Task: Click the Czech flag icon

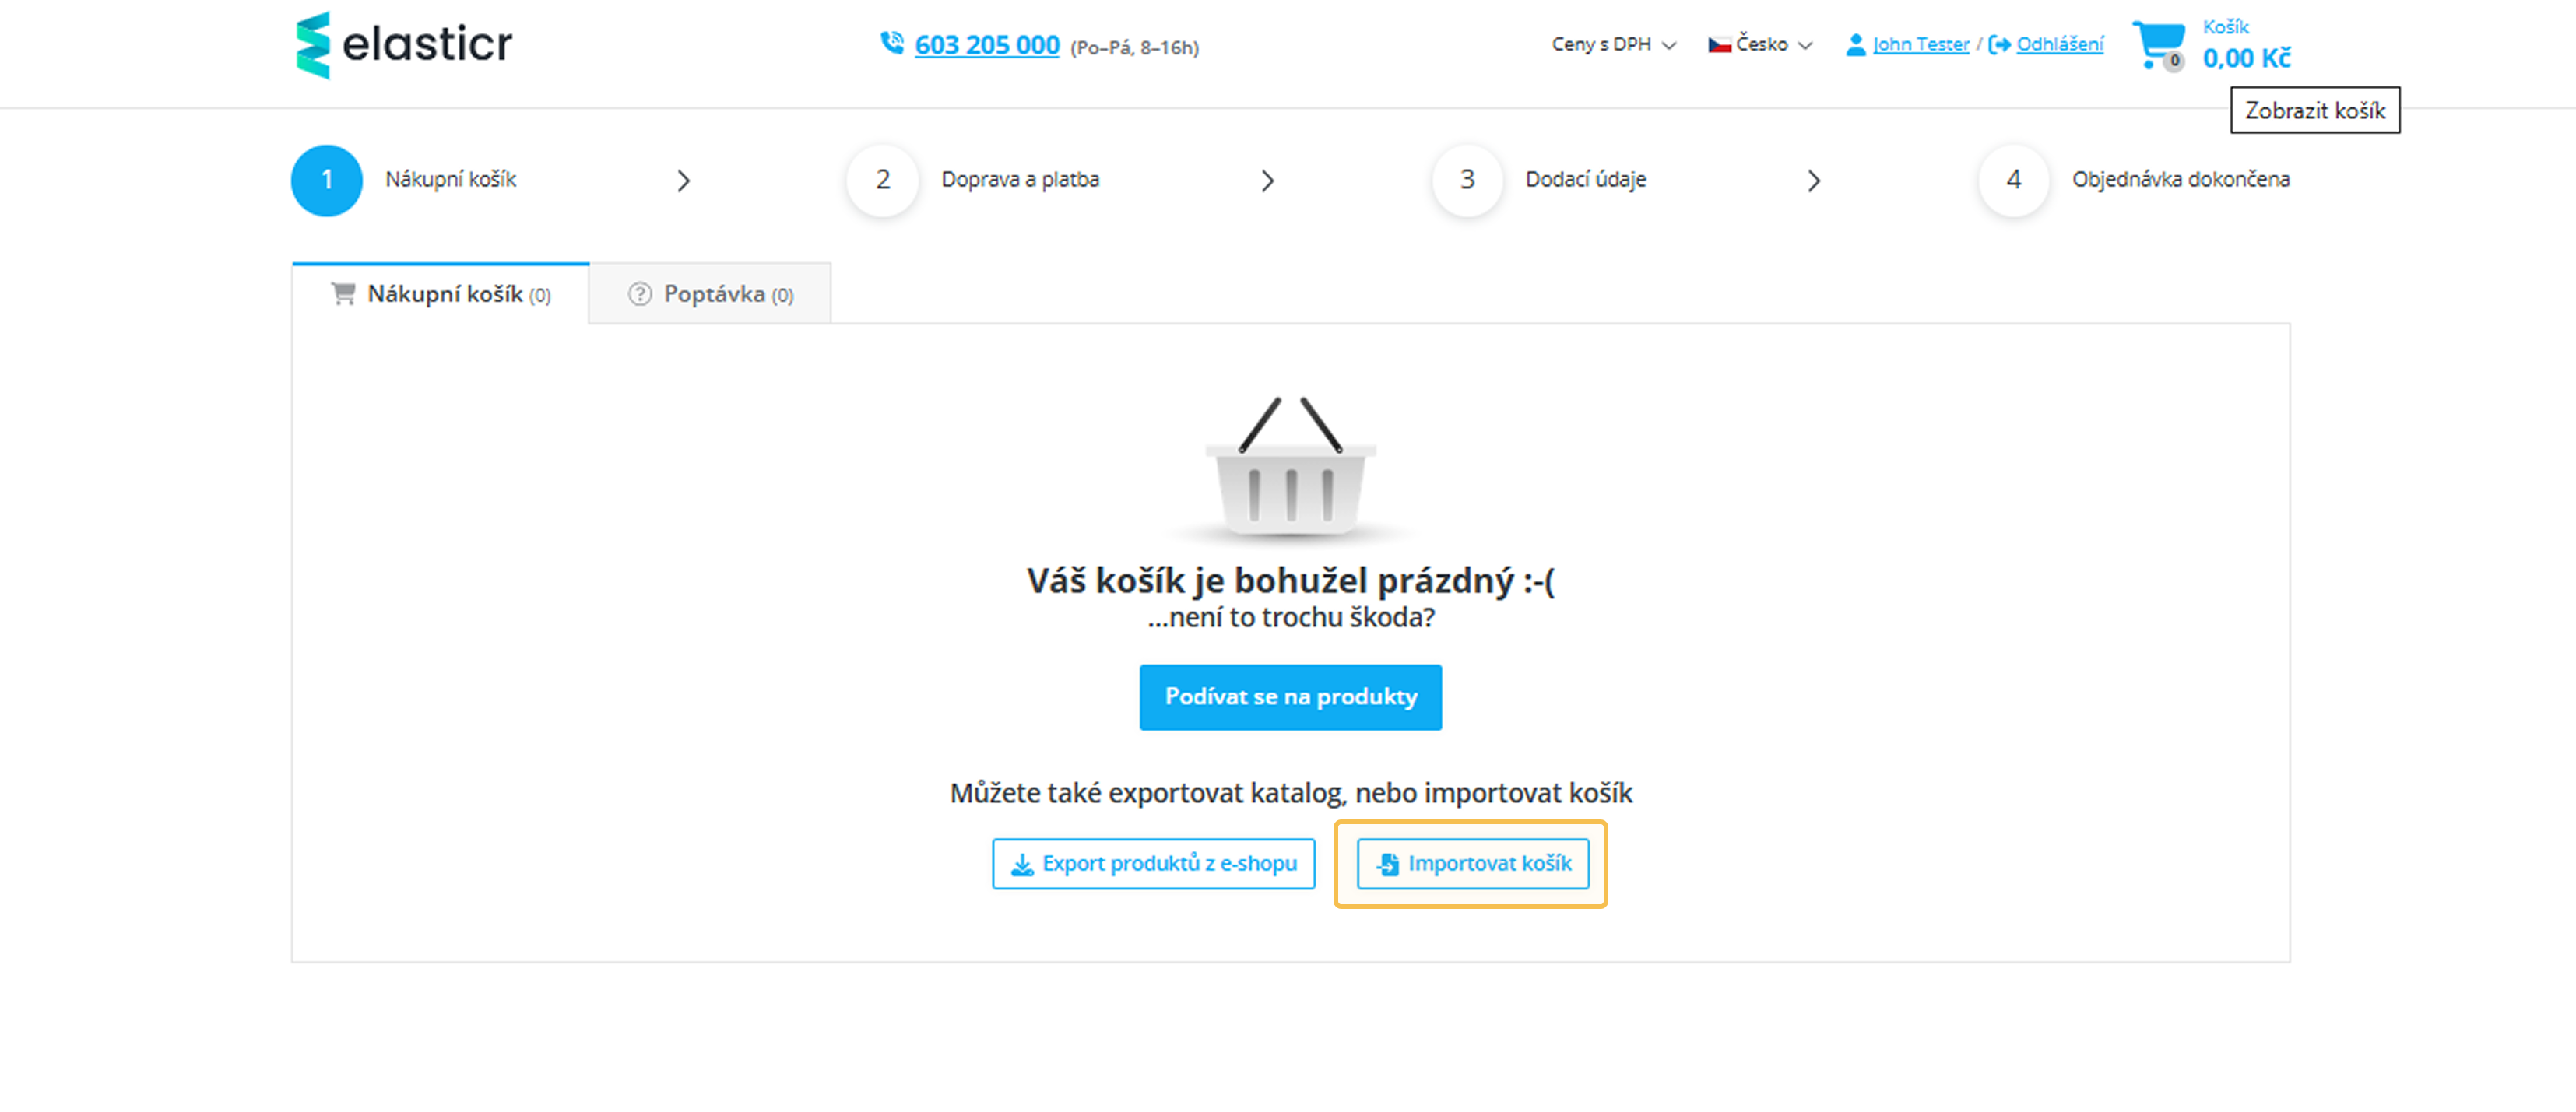Action: [1719, 45]
